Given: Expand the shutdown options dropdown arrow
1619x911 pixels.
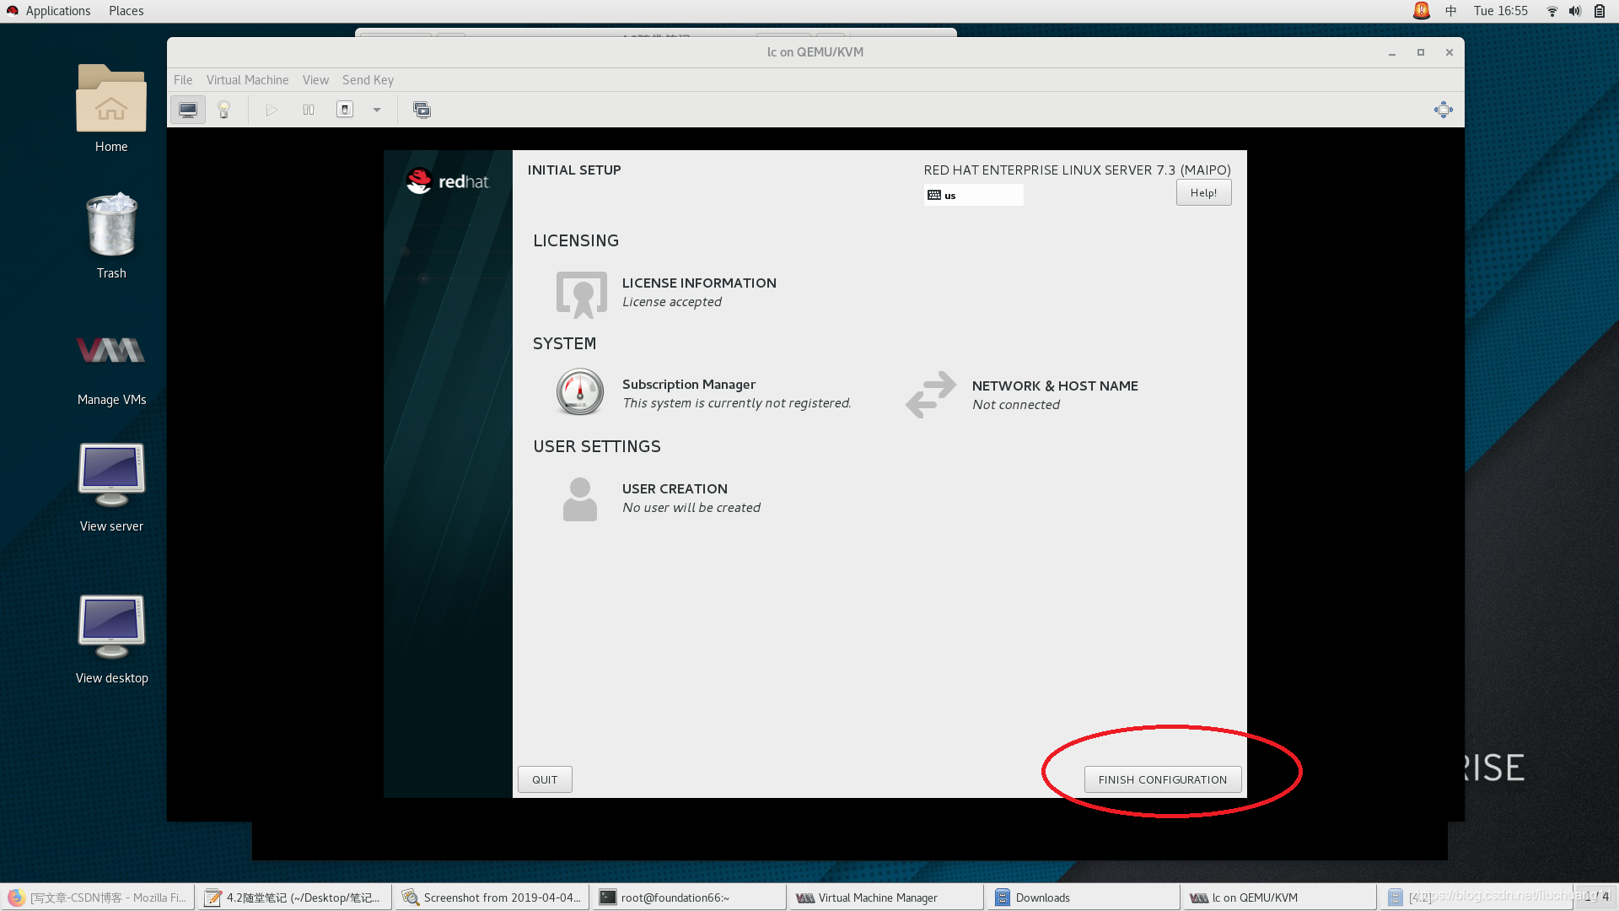Looking at the screenshot, I should (377, 110).
